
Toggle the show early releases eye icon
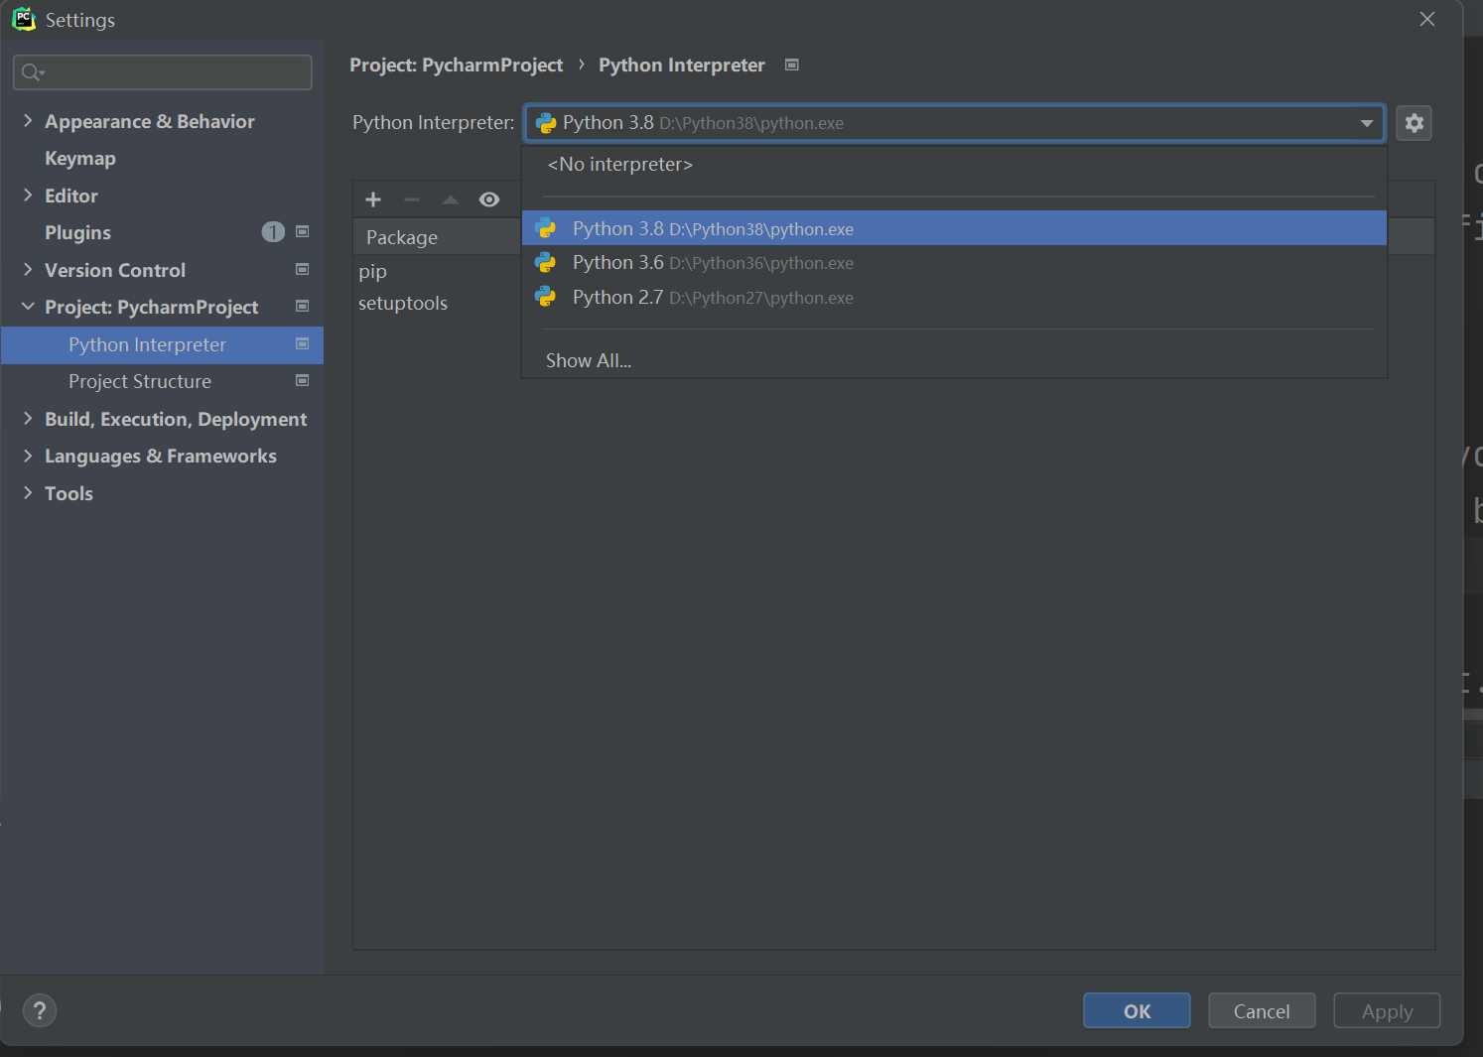(489, 199)
